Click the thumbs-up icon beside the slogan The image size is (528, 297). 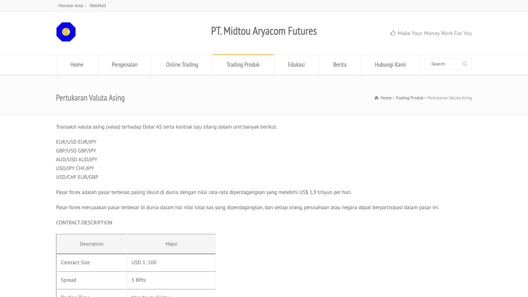[393, 33]
